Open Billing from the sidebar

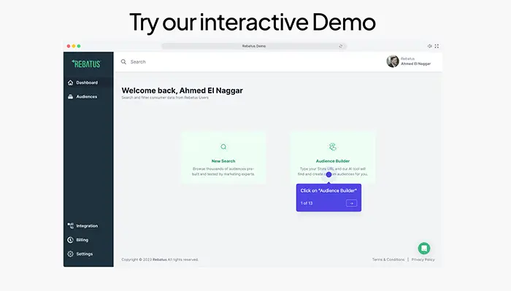88,240
